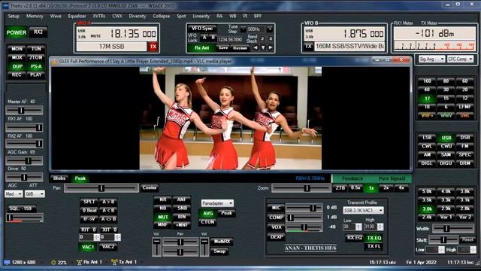Click the 2x zoom button
Image resolution: width=481 pixels, height=271 pixels.
[386, 187]
